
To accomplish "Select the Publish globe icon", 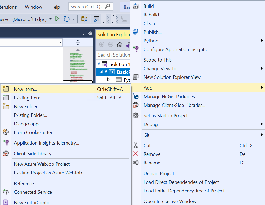I will (136, 32).
